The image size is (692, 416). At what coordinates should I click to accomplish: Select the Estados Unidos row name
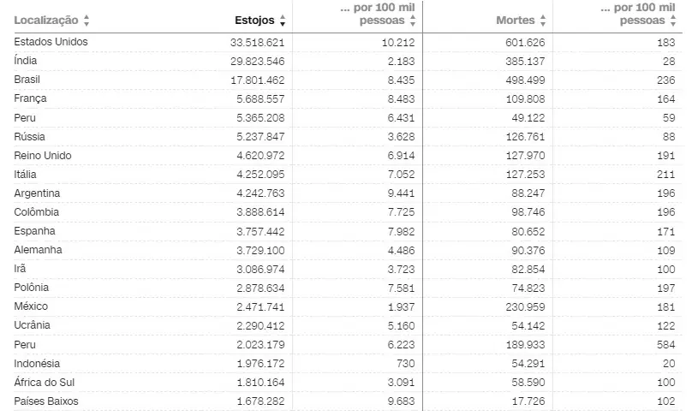point(51,42)
